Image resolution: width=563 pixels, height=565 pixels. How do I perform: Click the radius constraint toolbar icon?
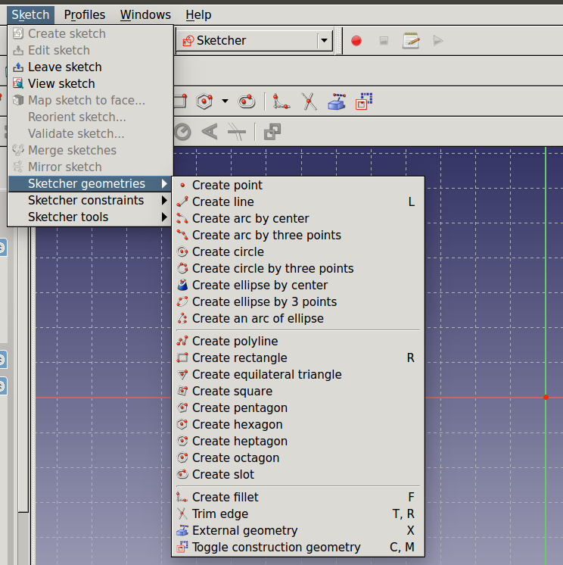[x=183, y=132]
